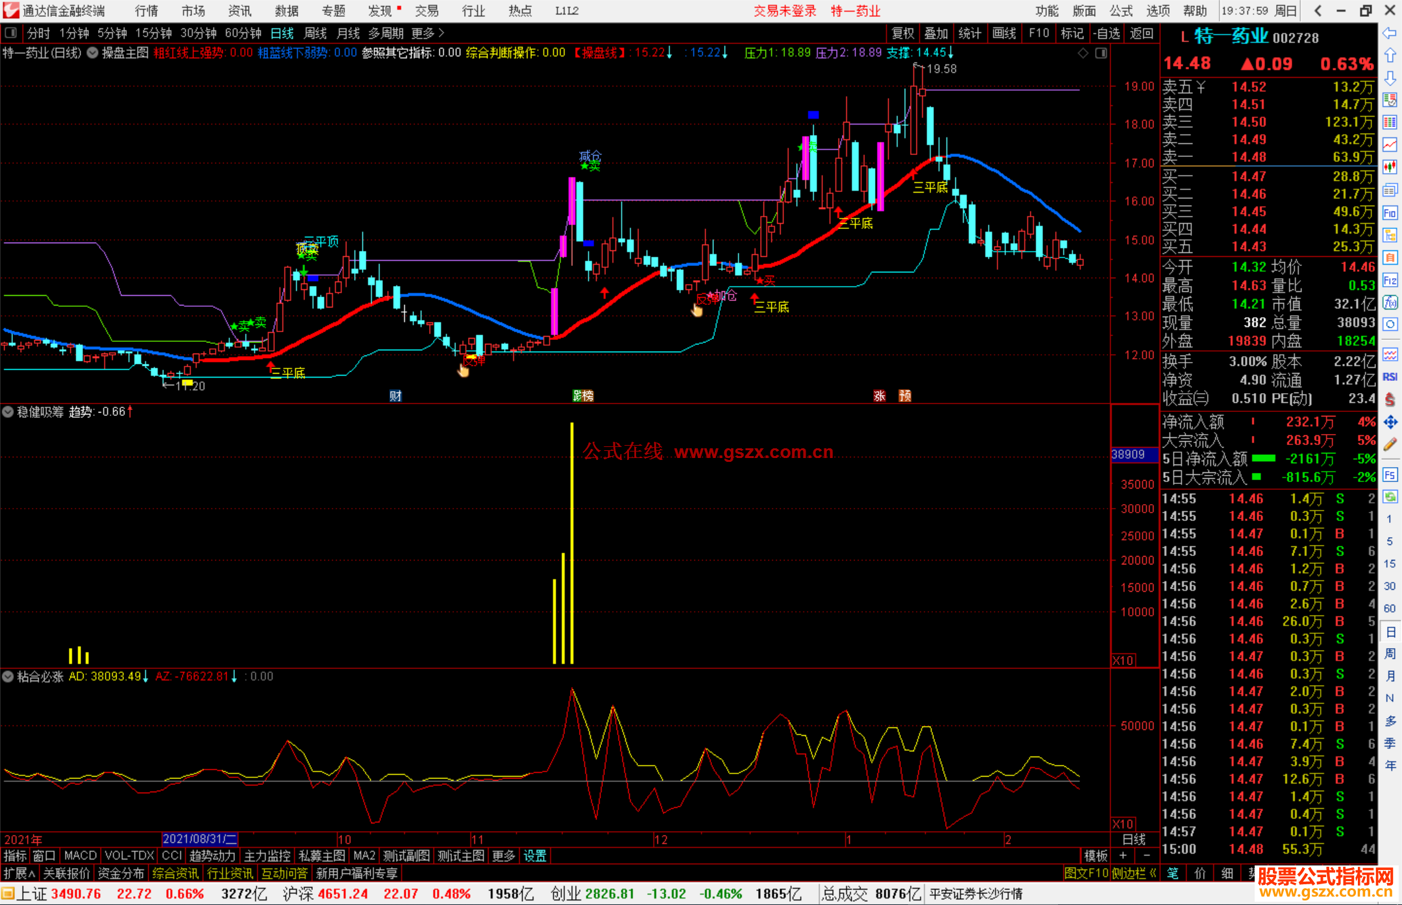Screen dimensions: 1402x905
Task: Click the − button next to 模板
Action: coord(1146,856)
